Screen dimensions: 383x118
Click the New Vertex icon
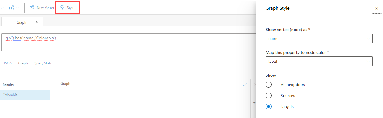point(32,8)
